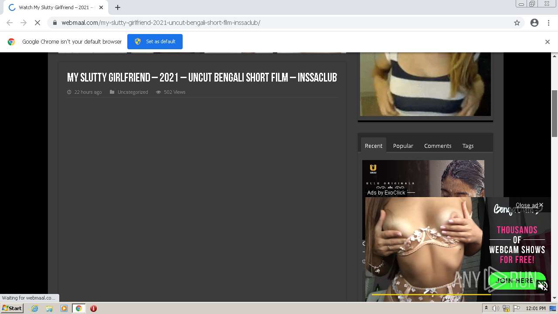
Task: Switch to the Tags tab
Action: coord(468,146)
